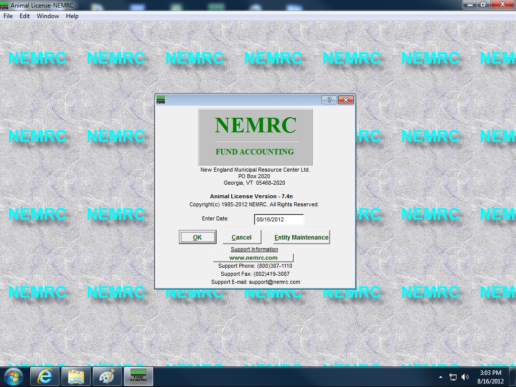516x387 pixels.
Task: Open the Edit menu
Action: 24,16
